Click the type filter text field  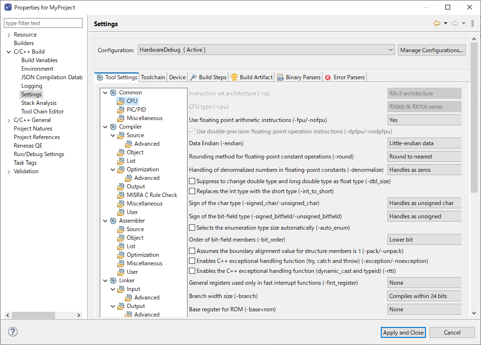43,23
